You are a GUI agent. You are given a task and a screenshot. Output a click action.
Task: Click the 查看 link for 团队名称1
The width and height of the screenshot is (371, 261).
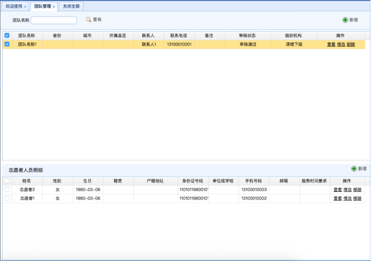(x=331, y=44)
